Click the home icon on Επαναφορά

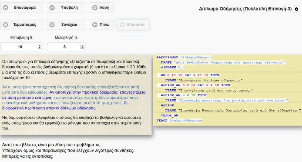pyautogui.click(x=6, y=8)
